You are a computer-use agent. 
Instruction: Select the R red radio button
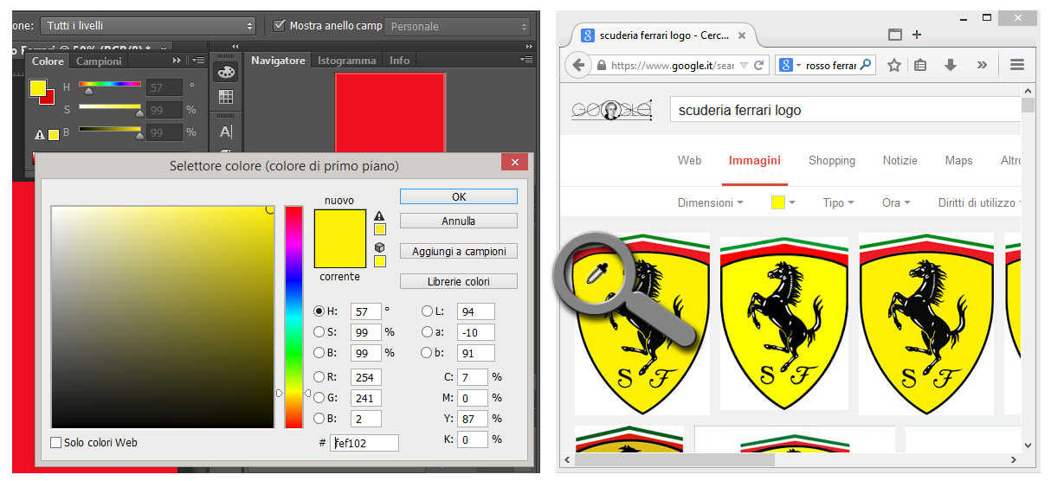tap(319, 377)
